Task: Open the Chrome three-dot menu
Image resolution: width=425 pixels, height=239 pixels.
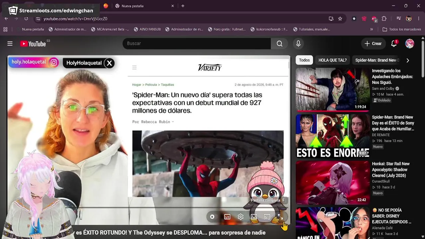Action: pos(418,19)
